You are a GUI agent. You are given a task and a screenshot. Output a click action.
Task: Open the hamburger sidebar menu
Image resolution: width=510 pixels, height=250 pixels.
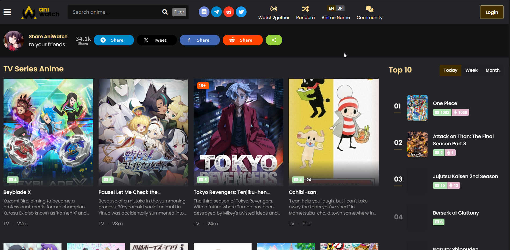7,12
